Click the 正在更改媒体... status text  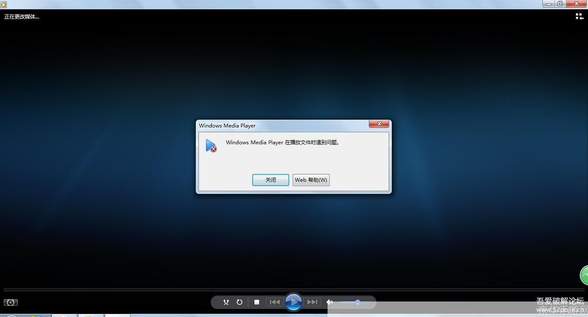[22, 17]
